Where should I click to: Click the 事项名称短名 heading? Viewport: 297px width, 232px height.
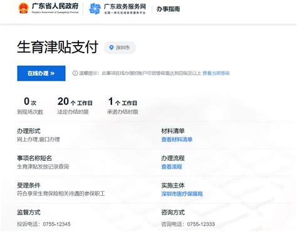tap(34, 158)
